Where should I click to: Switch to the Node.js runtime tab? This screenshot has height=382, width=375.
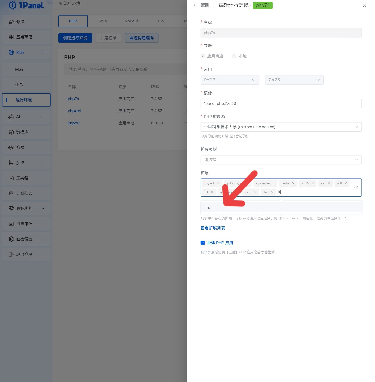coord(132,21)
